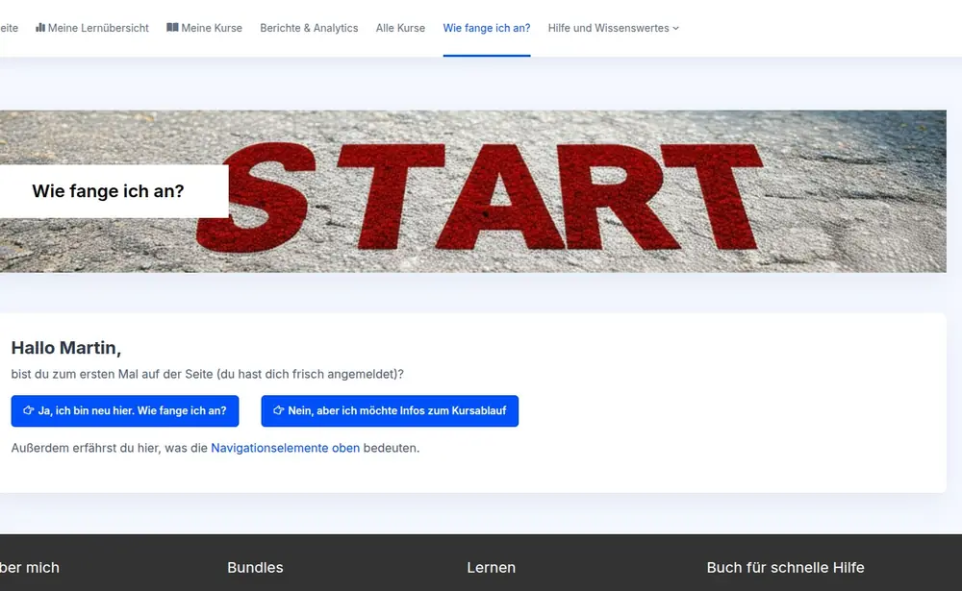The width and height of the screenshot is (962, 591).
Task: Click the partially visible Startseite nav item
Action: tap(9, 29)
